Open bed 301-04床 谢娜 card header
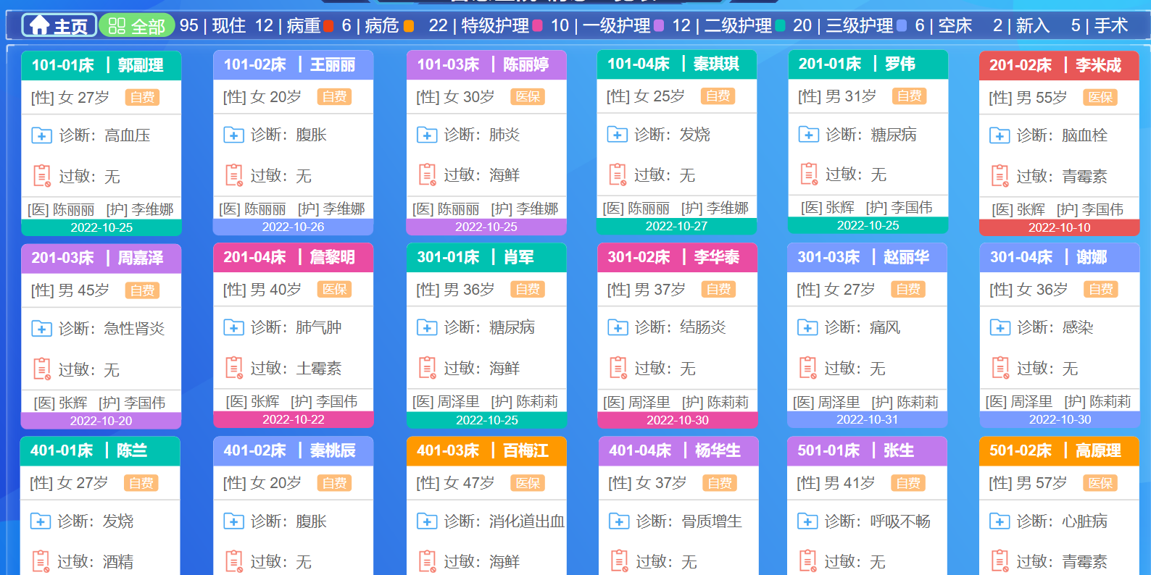The width and height of the screenshot is (1151, 575). (1059, 257)
